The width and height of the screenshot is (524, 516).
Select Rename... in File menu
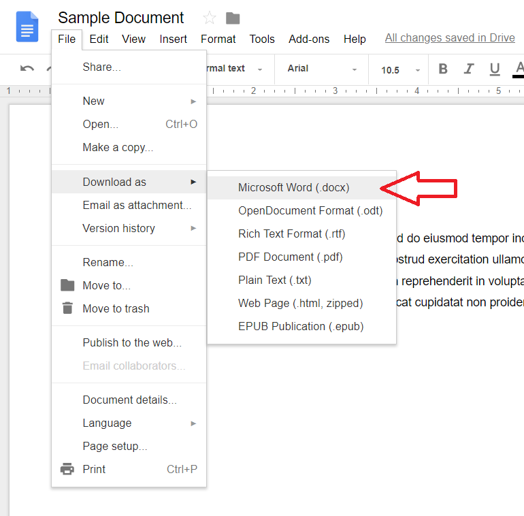[129, 262]
